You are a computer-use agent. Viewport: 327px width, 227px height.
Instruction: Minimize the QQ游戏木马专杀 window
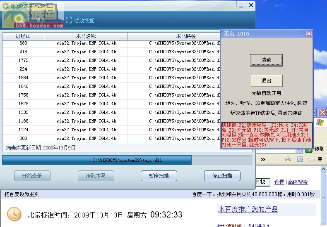click(x=241, y=6)
